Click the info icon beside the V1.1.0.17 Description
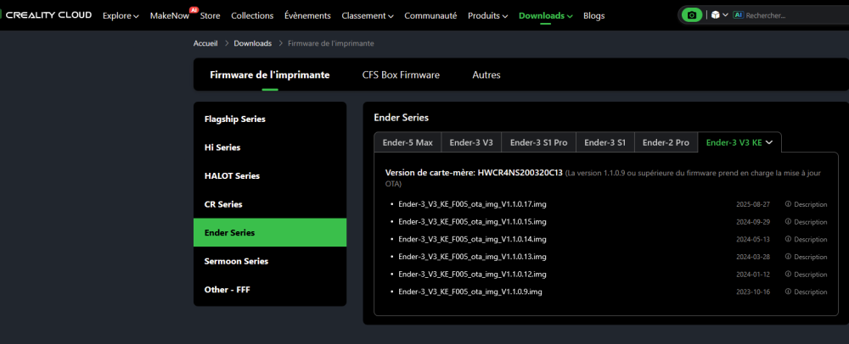849x344 pixels. tap(789, 204)
